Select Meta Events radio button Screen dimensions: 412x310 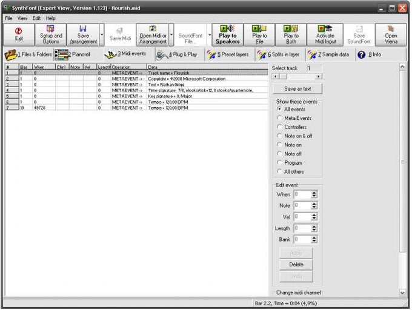[x=279, y=118]
